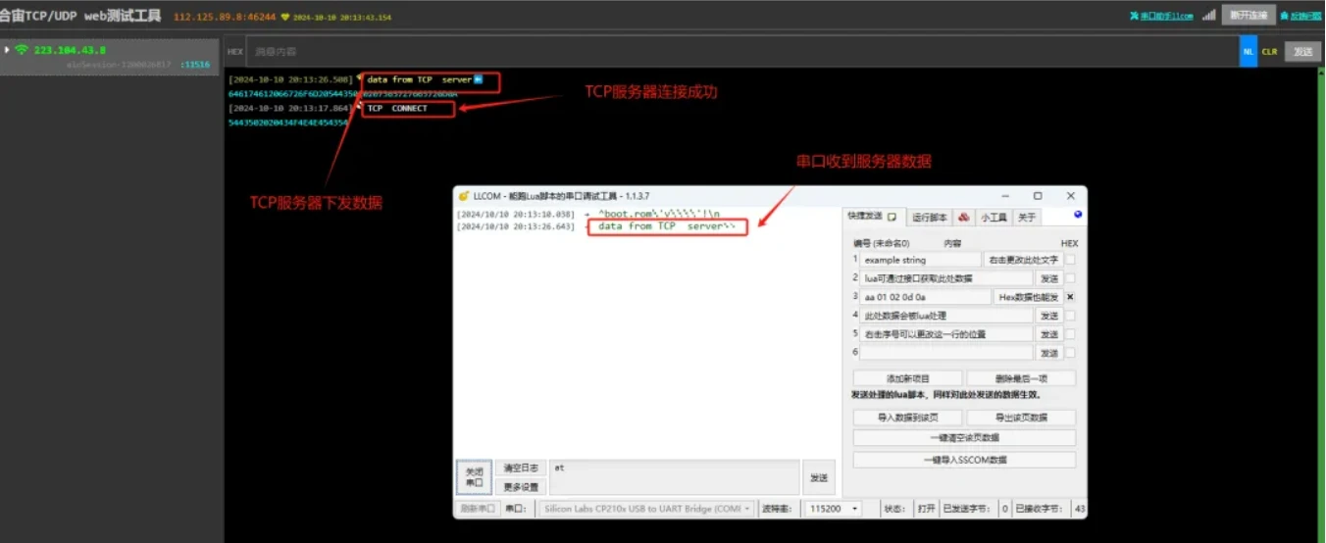
Task: Close the LLCOM window
Action: pyautogui.click(x=1070, y=196)
